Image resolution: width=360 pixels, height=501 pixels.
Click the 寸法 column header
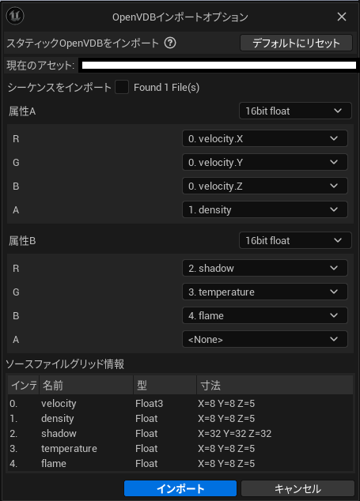tap(275, 385)
